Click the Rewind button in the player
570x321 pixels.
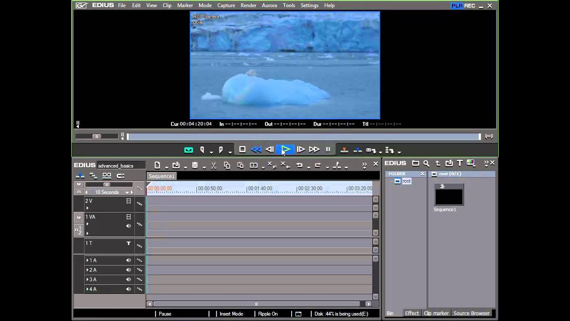(256, 150)
